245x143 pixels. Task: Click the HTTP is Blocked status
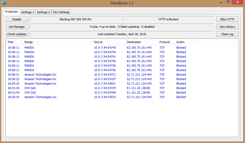[x=168, y=19]
